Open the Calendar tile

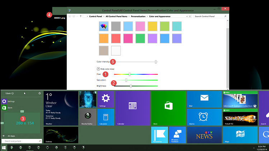[133, 108]
